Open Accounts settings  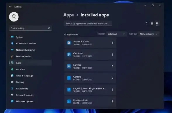[x=30, y=69]
